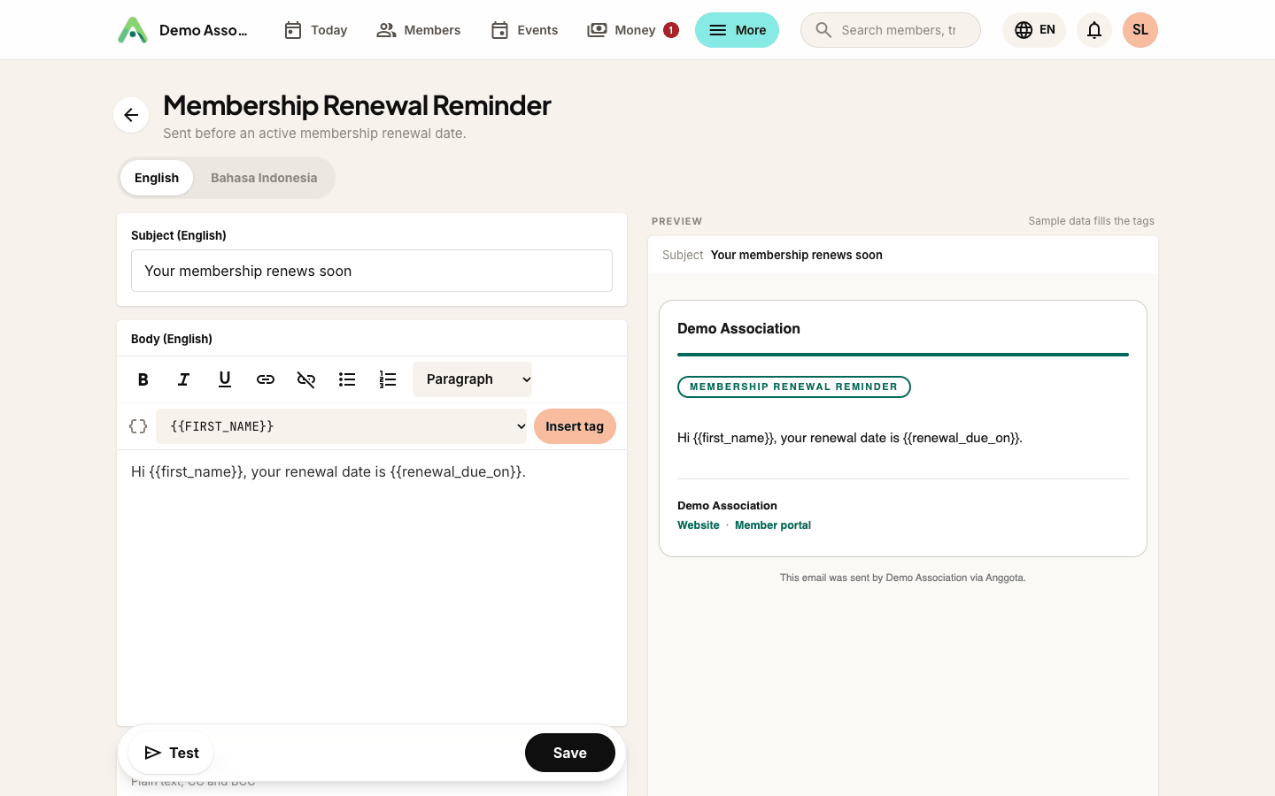This screenshot has width=1275, height=796.
Task: Go to the Money page
Action: [x=622, y=30]
